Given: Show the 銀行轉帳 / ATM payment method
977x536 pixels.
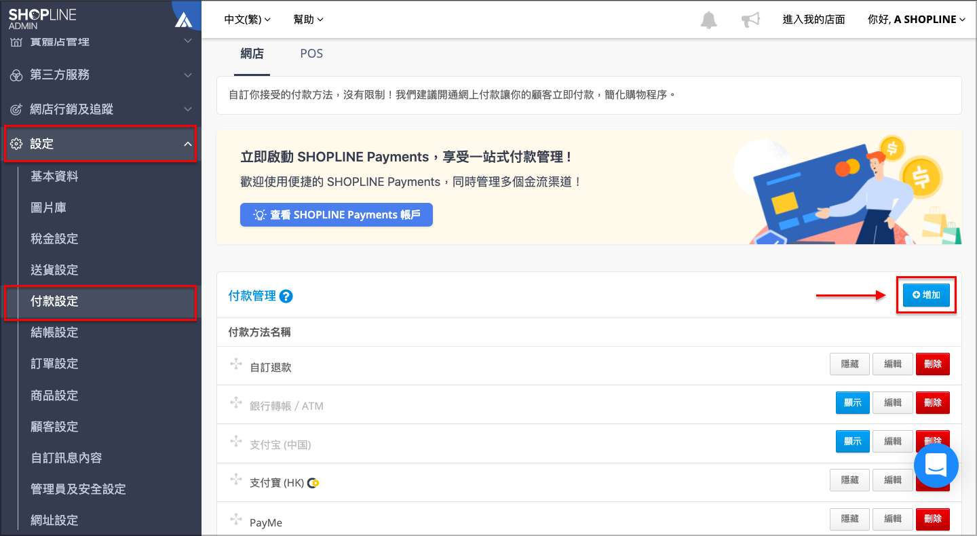Looking at the screenshot, I should [x=852, y=403].
